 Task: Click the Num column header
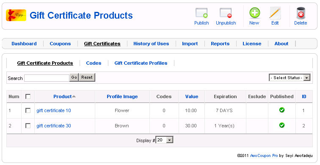coord(14,96)
